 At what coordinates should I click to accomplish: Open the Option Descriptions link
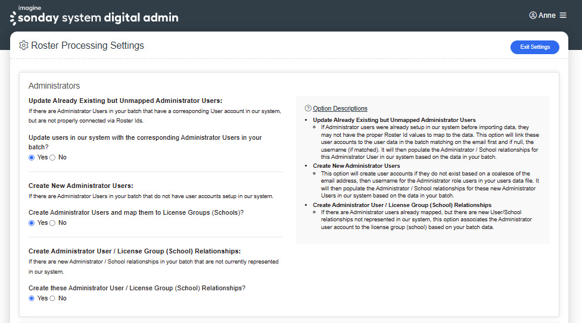[340, 108]
